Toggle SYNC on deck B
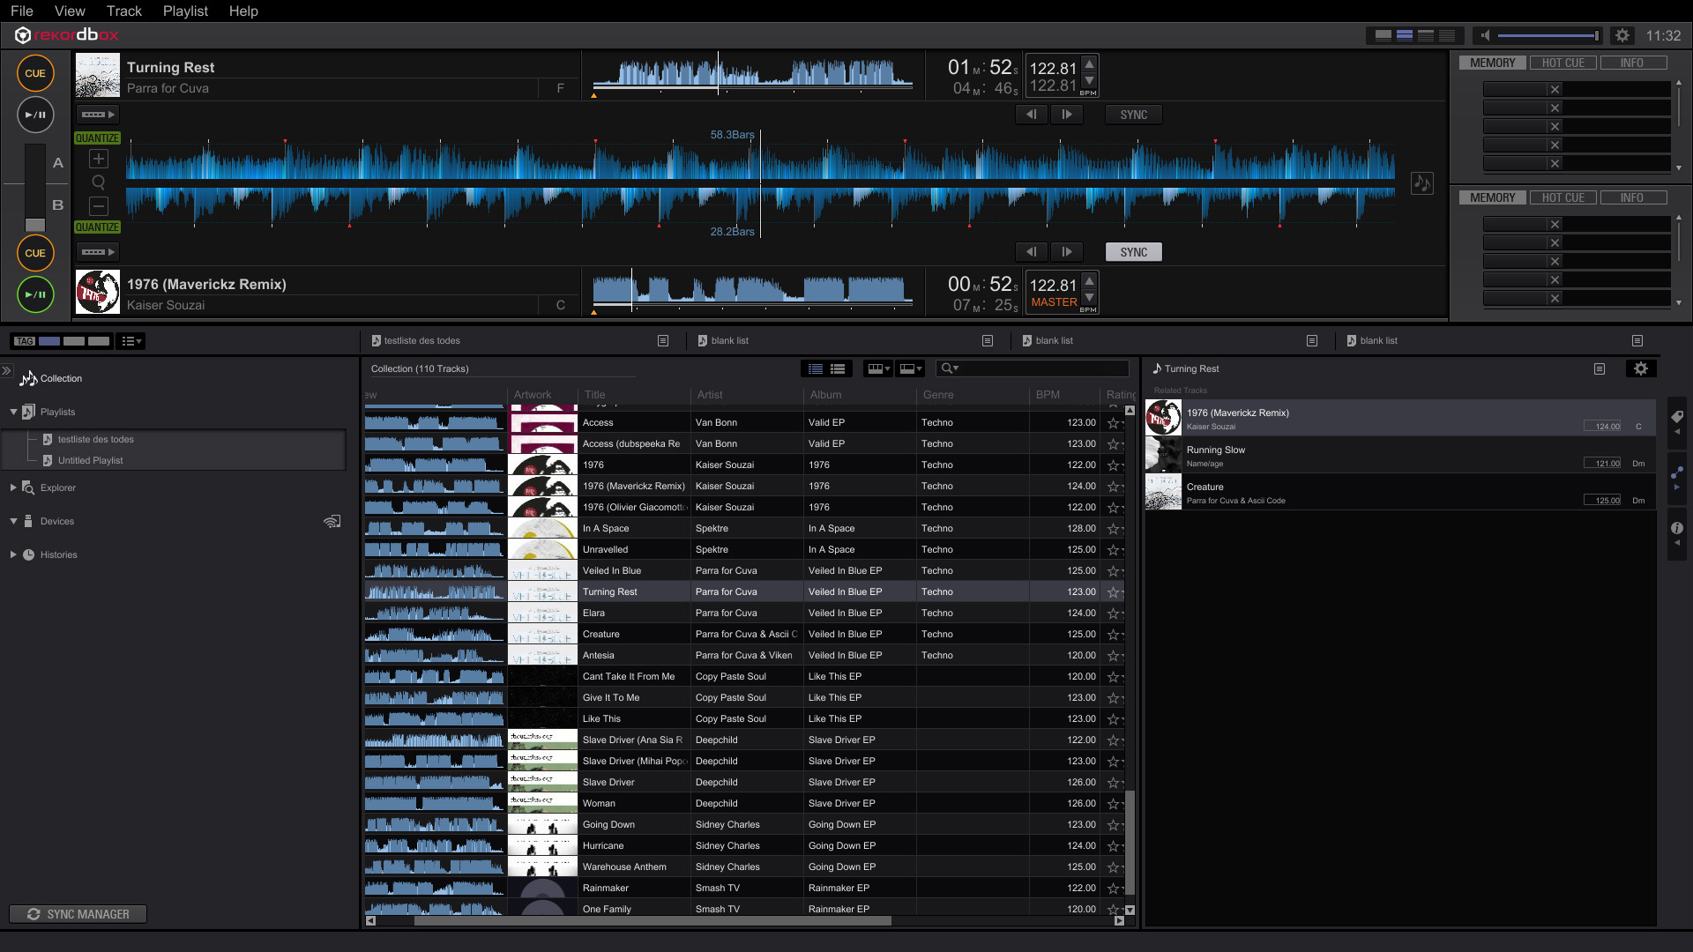 pyautogui.click(x=1133, y=252)
